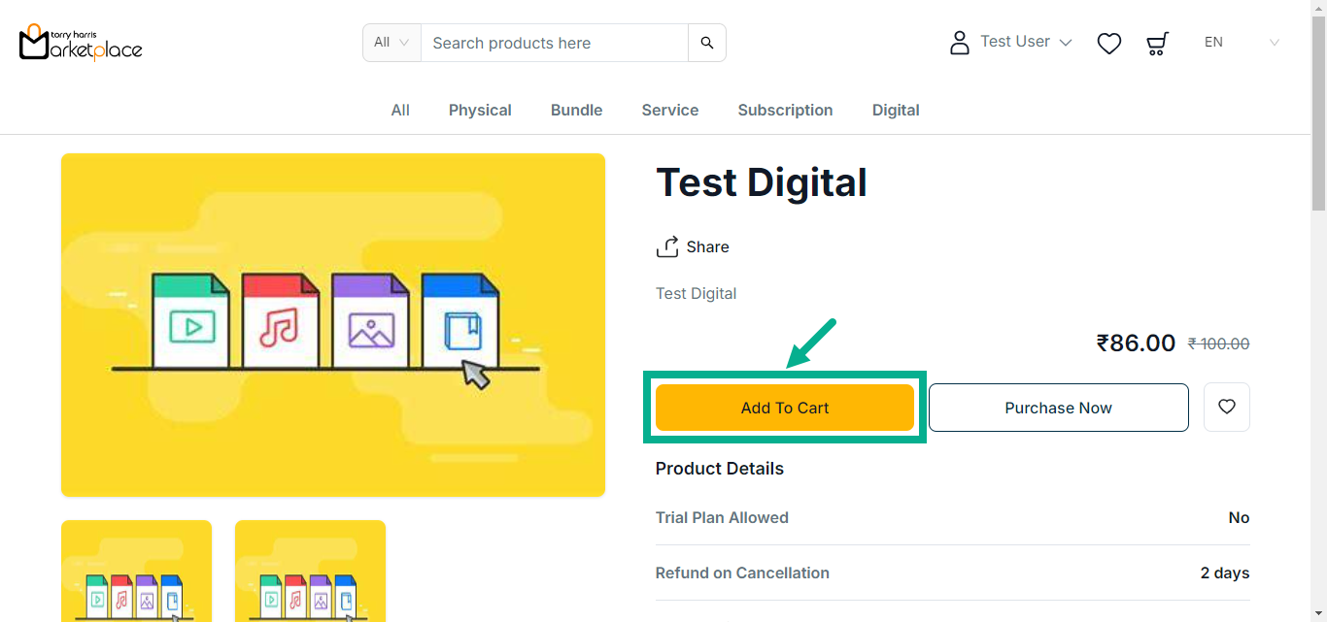Open the Test User account dropdown

(1026, 42)
